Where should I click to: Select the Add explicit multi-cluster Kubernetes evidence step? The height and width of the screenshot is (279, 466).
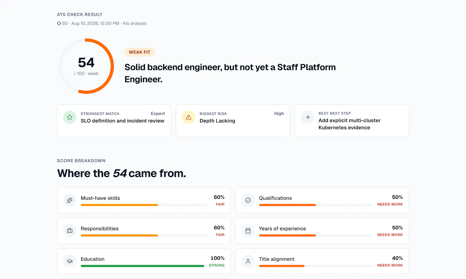point(352,121)
